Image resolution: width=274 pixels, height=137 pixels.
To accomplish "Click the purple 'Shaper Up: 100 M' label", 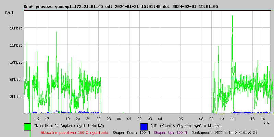I will tap(170, 132).
